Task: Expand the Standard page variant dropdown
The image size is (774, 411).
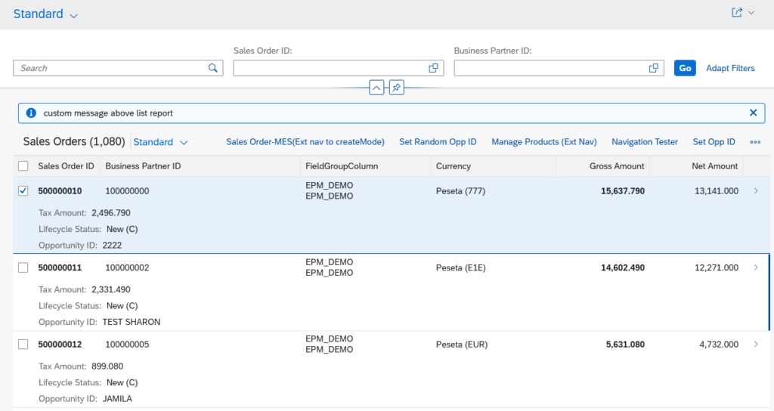Action: 73,15
